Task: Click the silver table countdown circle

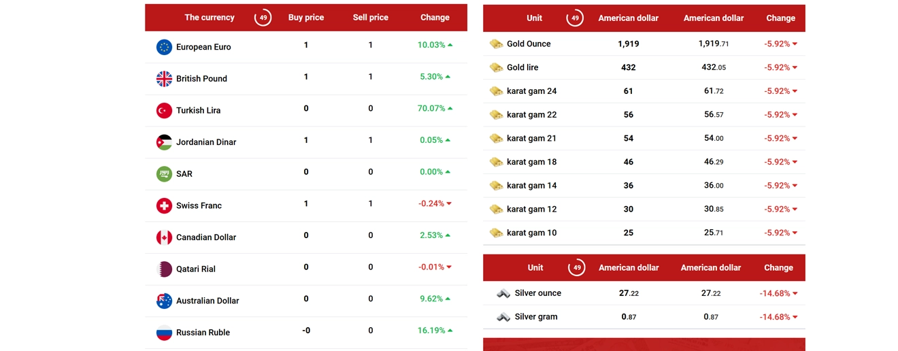Action: tap(576, 268)
